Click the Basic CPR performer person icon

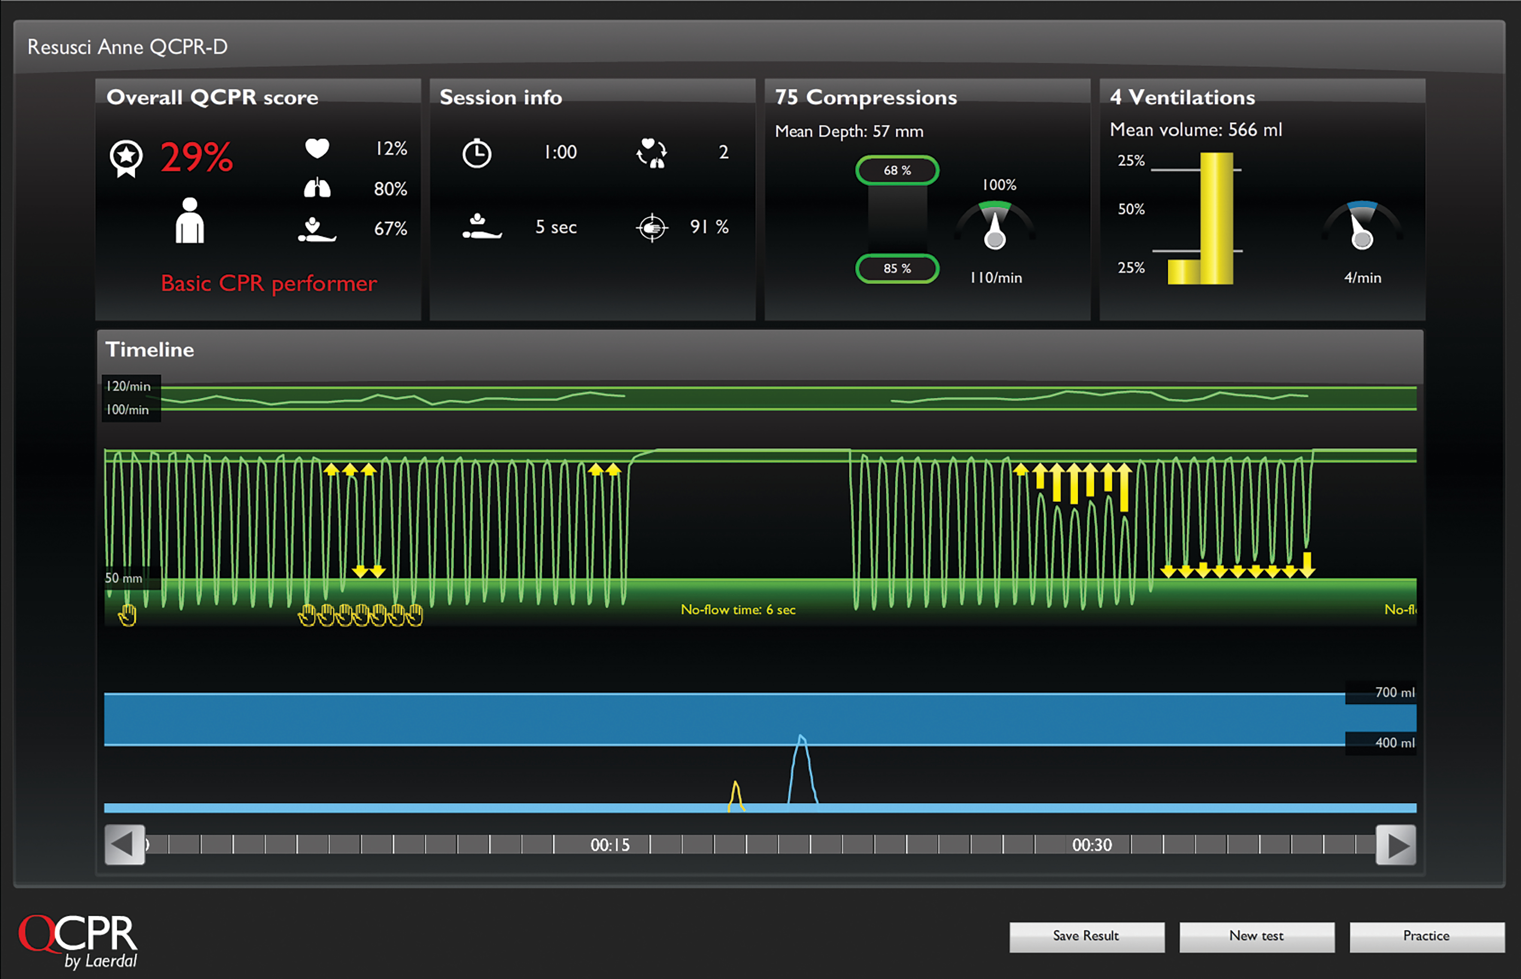[x=189, y=221]
